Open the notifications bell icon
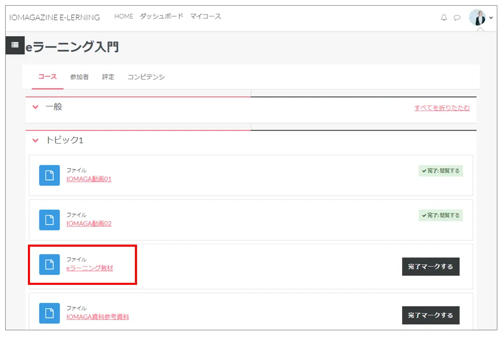502x337 pixels. point(444,18)
